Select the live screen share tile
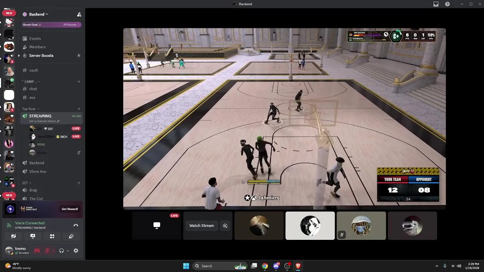484x272 pixels. pyautogui.click(x=157, y=226)
